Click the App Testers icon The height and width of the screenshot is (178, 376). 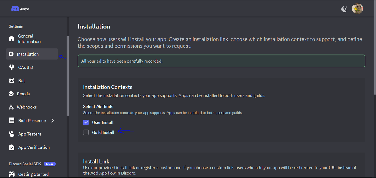pyautogui.click(x=11, y=134)
